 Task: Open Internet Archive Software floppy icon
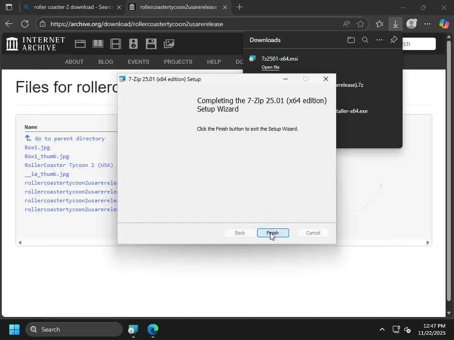151,44
